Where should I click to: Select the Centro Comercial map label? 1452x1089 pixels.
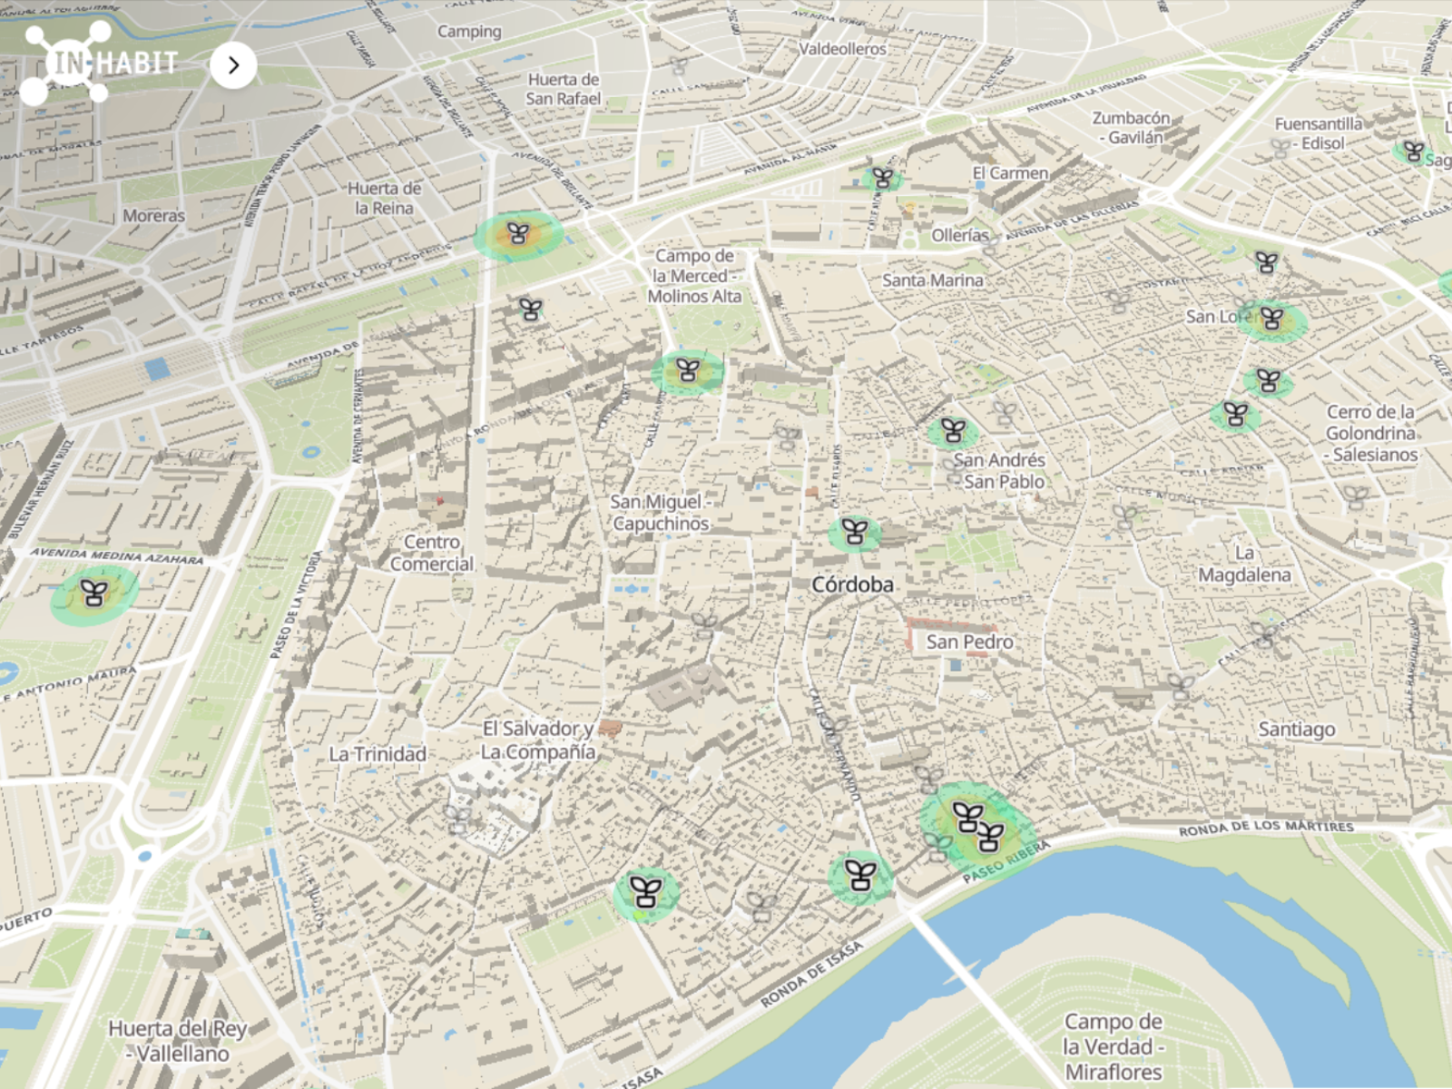tap(432, 553)
